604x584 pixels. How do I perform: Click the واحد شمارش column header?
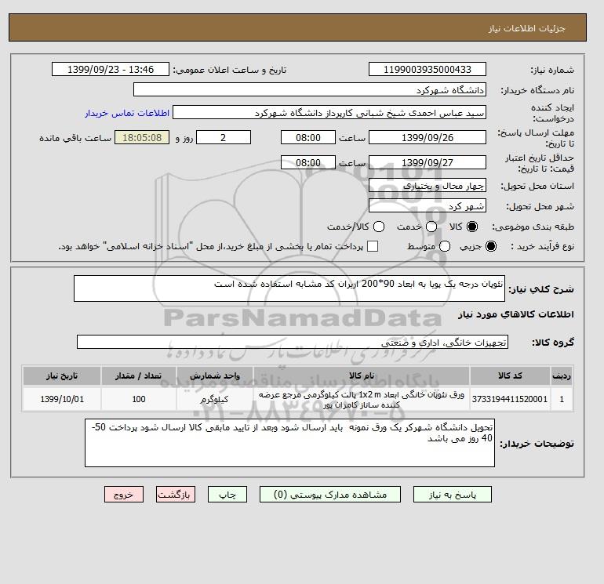(x=215, y=375)
